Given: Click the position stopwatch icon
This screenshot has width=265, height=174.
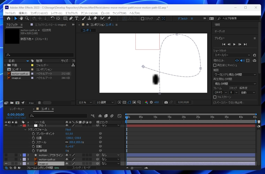Looking at the screenshot, I should pyautogui.click(x=33, y=138).
